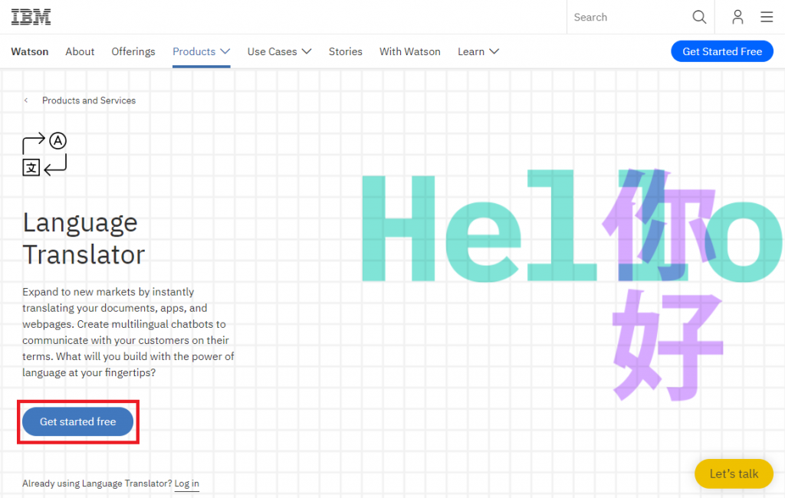Select Offerings in the navigation bar
785x498 pixels.
133,51
